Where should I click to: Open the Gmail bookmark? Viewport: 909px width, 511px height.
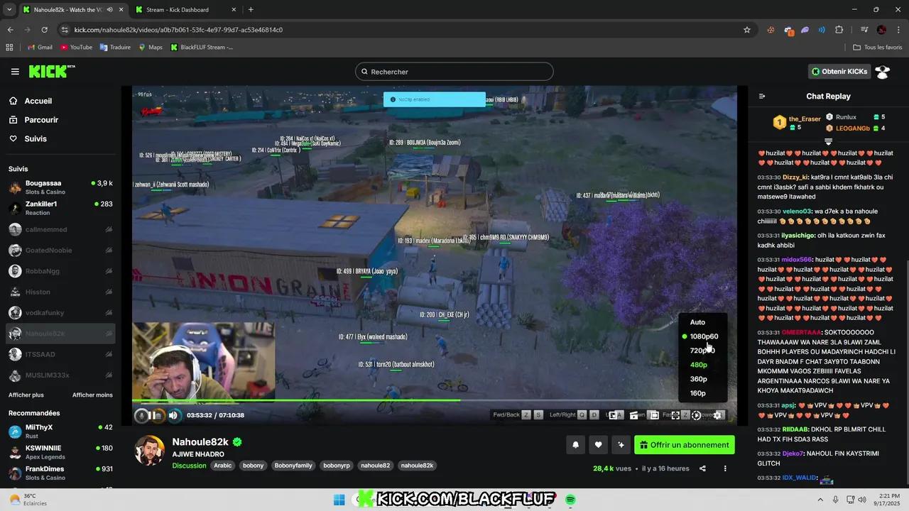40,48
